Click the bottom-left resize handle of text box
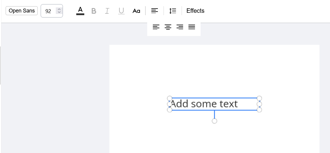This screenshot has height=153, width=330. [x=170, y=110]
